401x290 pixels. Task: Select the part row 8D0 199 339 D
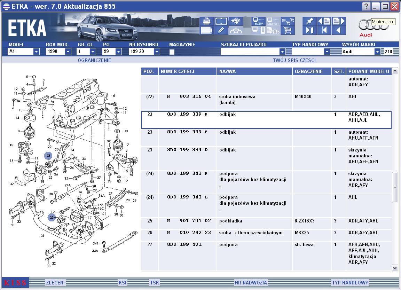click(x=266, y=158)
